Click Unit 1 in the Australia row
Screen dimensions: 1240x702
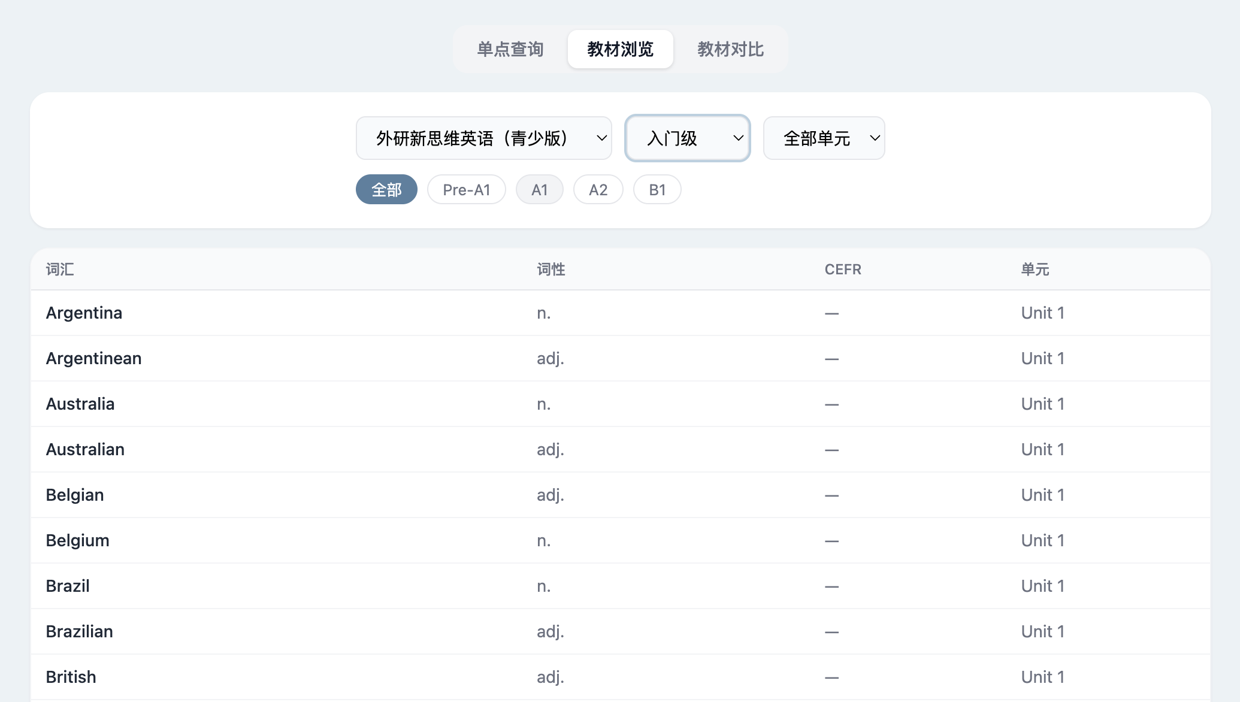(1042, 404)
